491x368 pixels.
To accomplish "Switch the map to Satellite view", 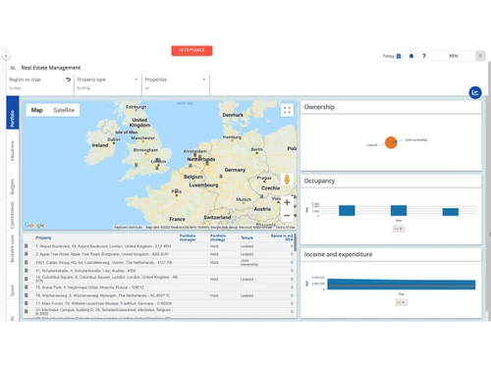I will (x=64, y=110).
